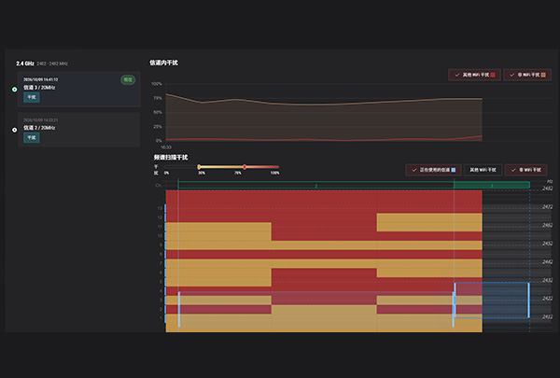Click the blue dashed channel selection box
Screen dimensions: 560x378
click(x=492, y=301)
